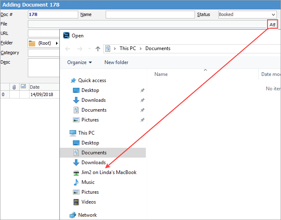Click the row number 0 cell
The width and height of the screenshot is (281, 220).
pos(5,94)
